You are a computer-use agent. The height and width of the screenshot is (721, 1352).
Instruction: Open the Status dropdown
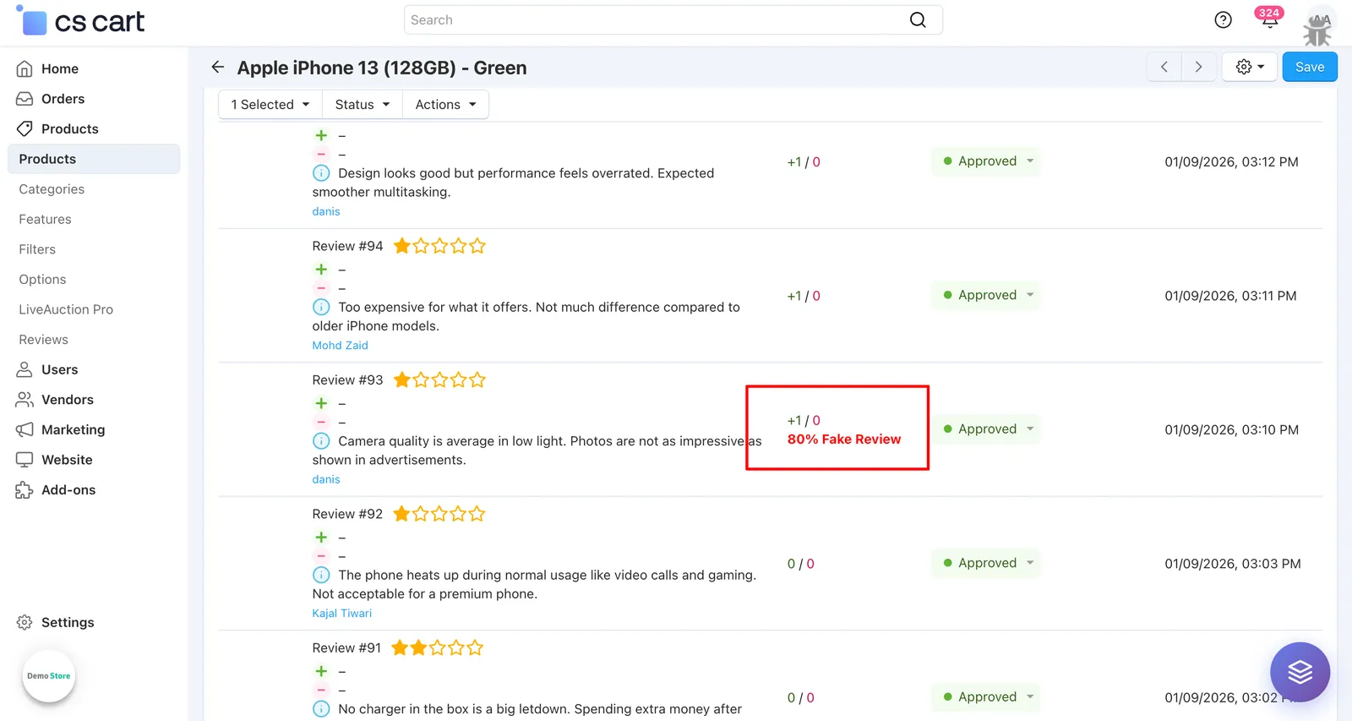click(x=363, y=104)
